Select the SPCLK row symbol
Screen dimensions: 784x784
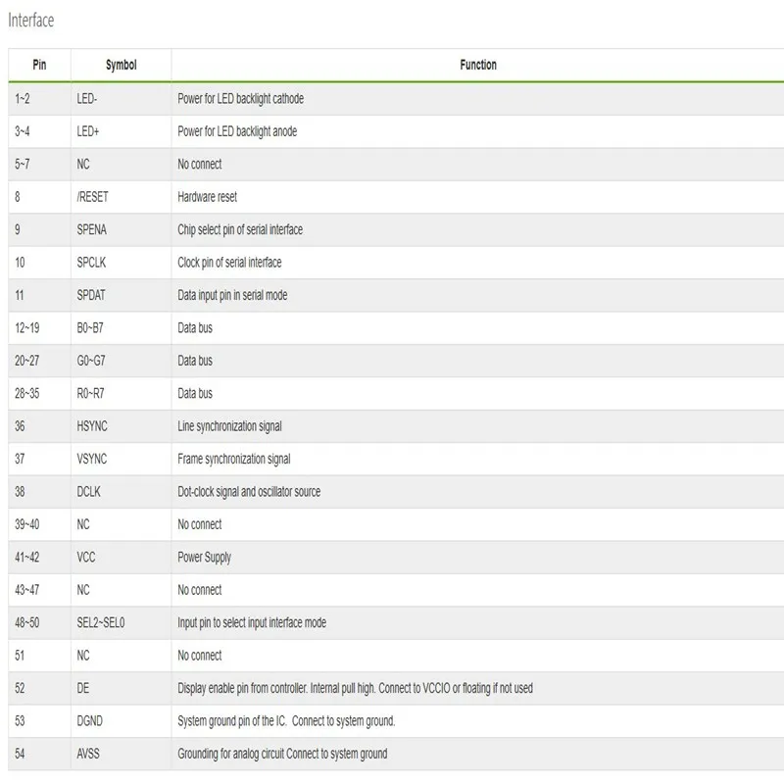point(93,263)
